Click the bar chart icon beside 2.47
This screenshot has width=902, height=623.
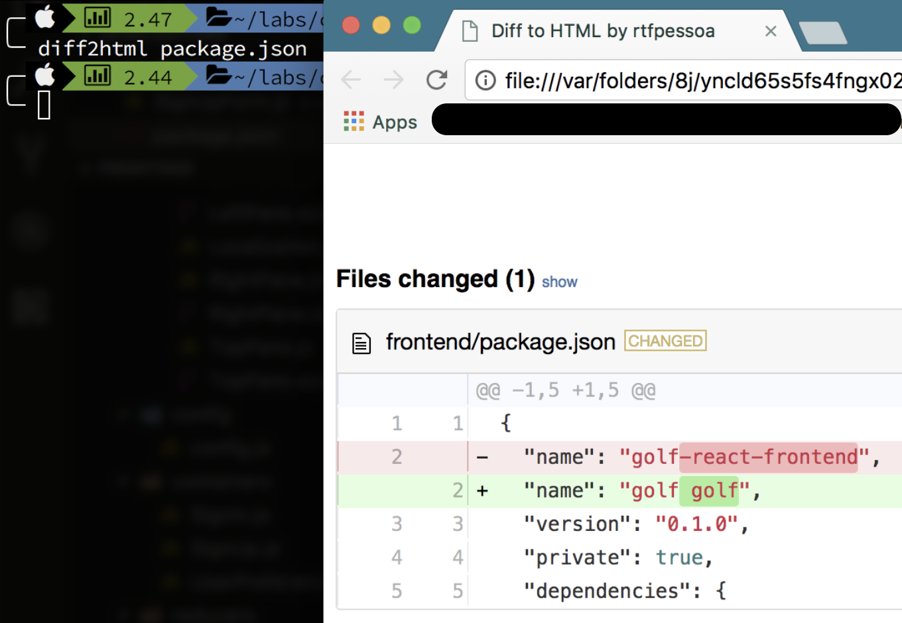pos(97,18)
